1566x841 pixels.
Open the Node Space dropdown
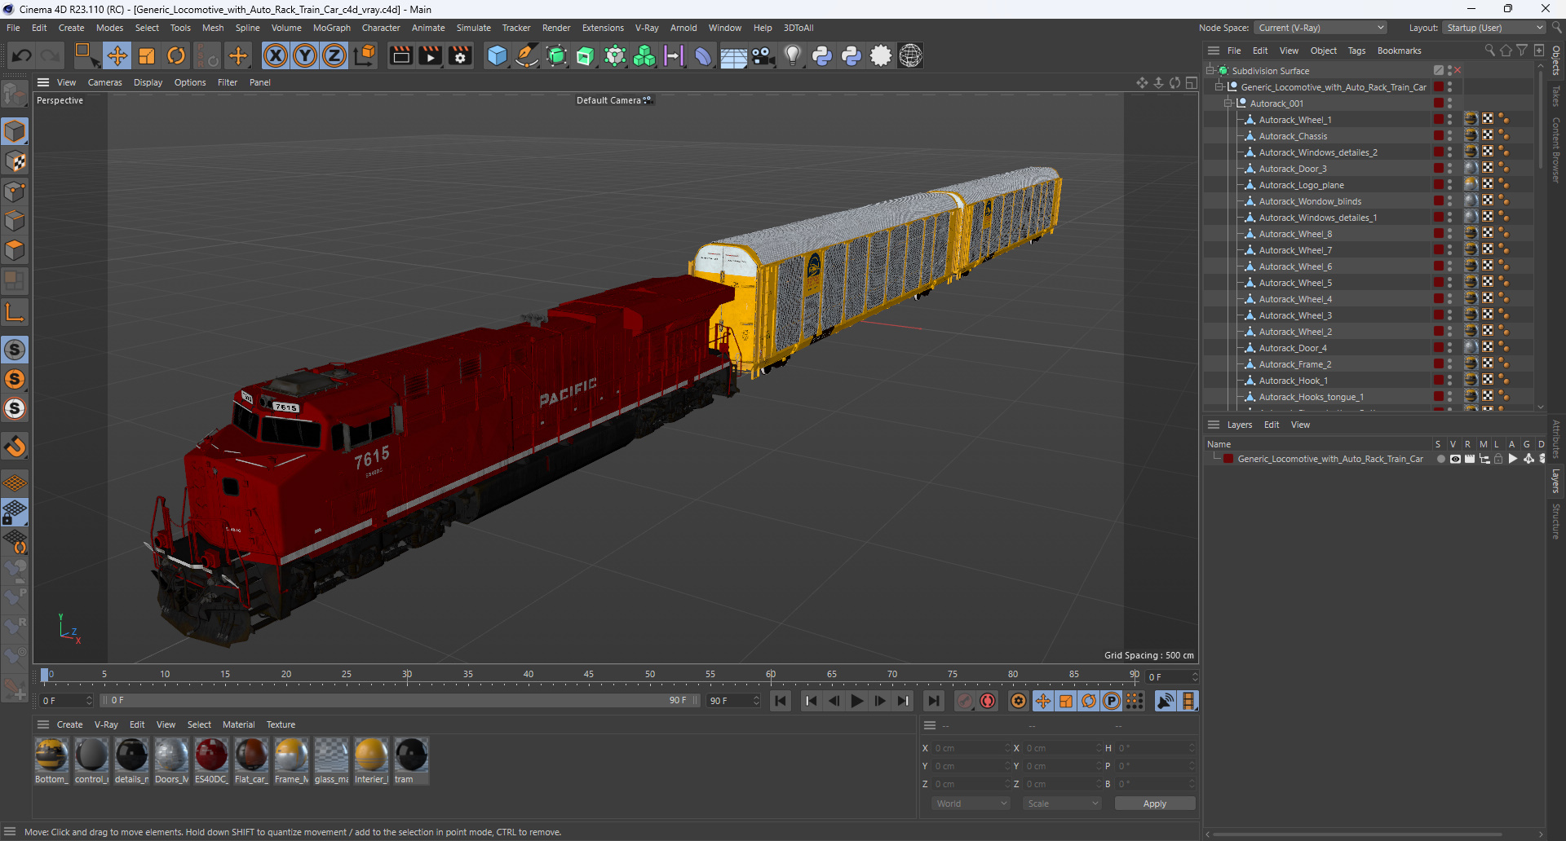tap(1320, 28)
